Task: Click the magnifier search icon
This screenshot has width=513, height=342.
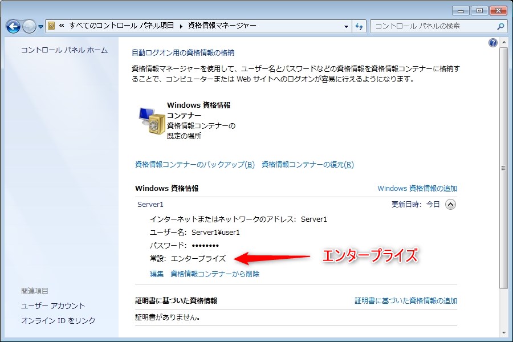Action: coord(500,26)
